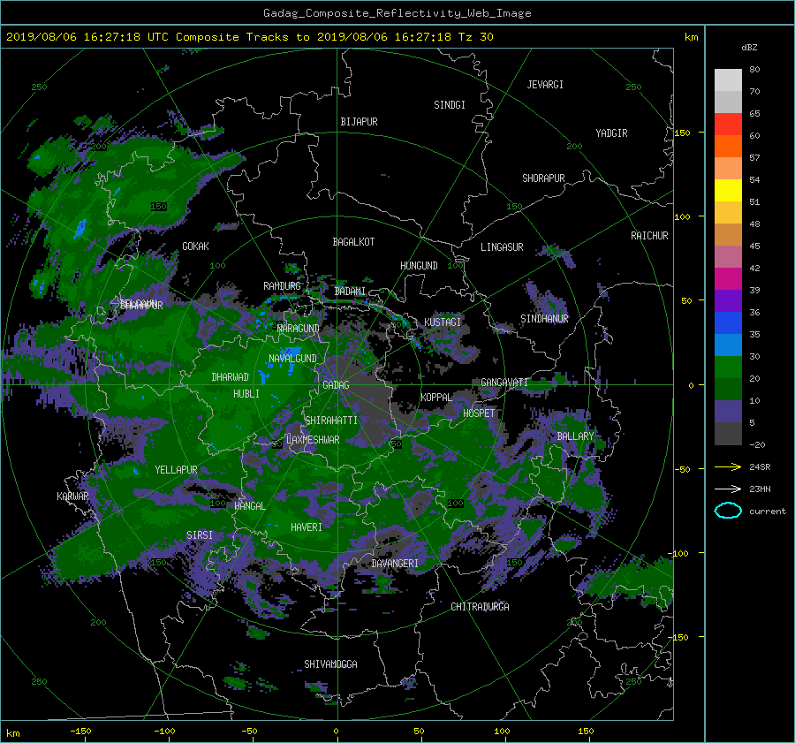The height and width of the screenshot is (743, 795).
Task: Click the CHITRADURGA city label
Action: pos(480,607)
